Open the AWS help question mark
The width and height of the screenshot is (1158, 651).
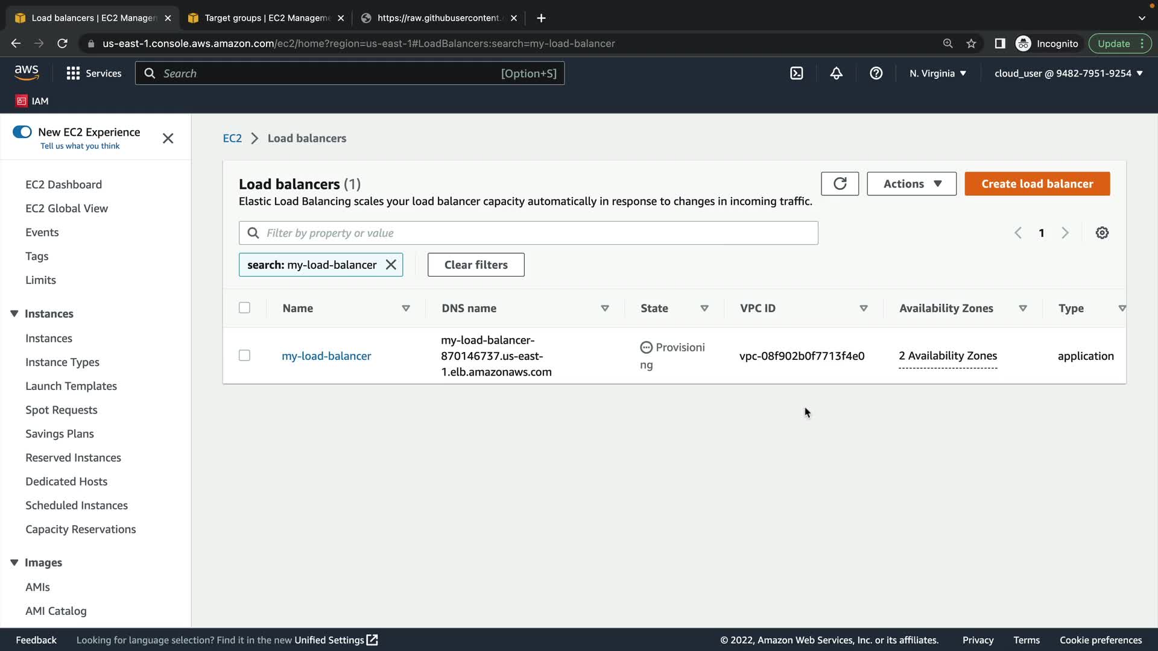coord(876,73)
